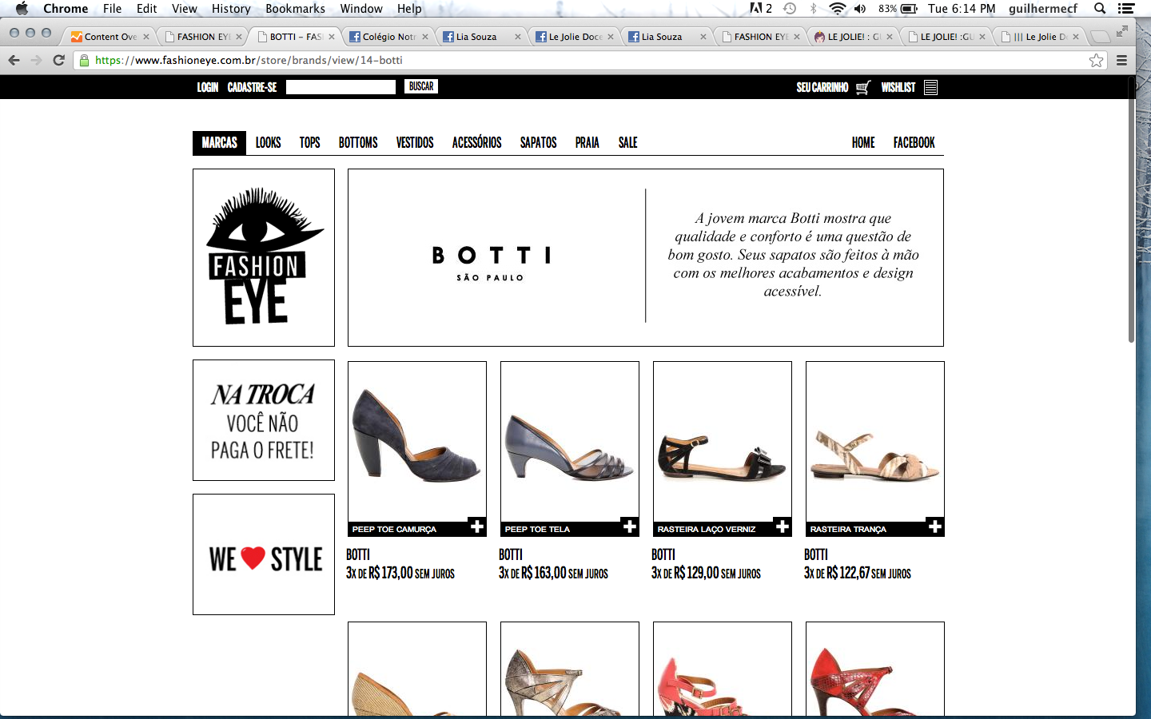Open the Peep Toe Tela shoe thumbnail
Image resolution: width=1151 pixels, height=719 pixels.
point(570,440)
